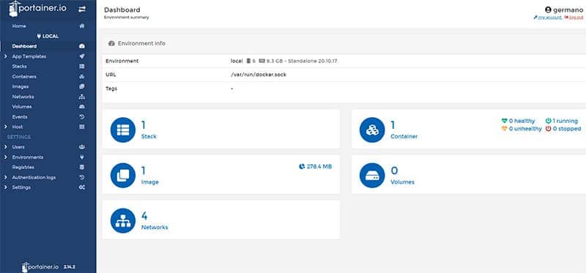Click the Container cubes round icon
Image resolution: width=586 pixels, height=273 pixels.
(x=372, y=130)
